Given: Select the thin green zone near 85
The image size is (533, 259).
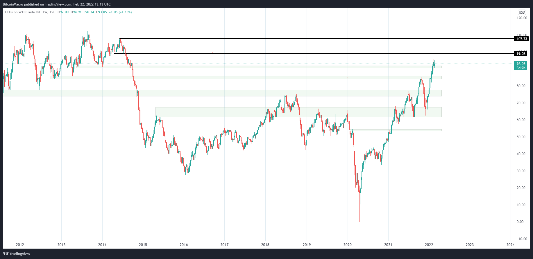Looking at the screenshot, I should pos(246,78).
